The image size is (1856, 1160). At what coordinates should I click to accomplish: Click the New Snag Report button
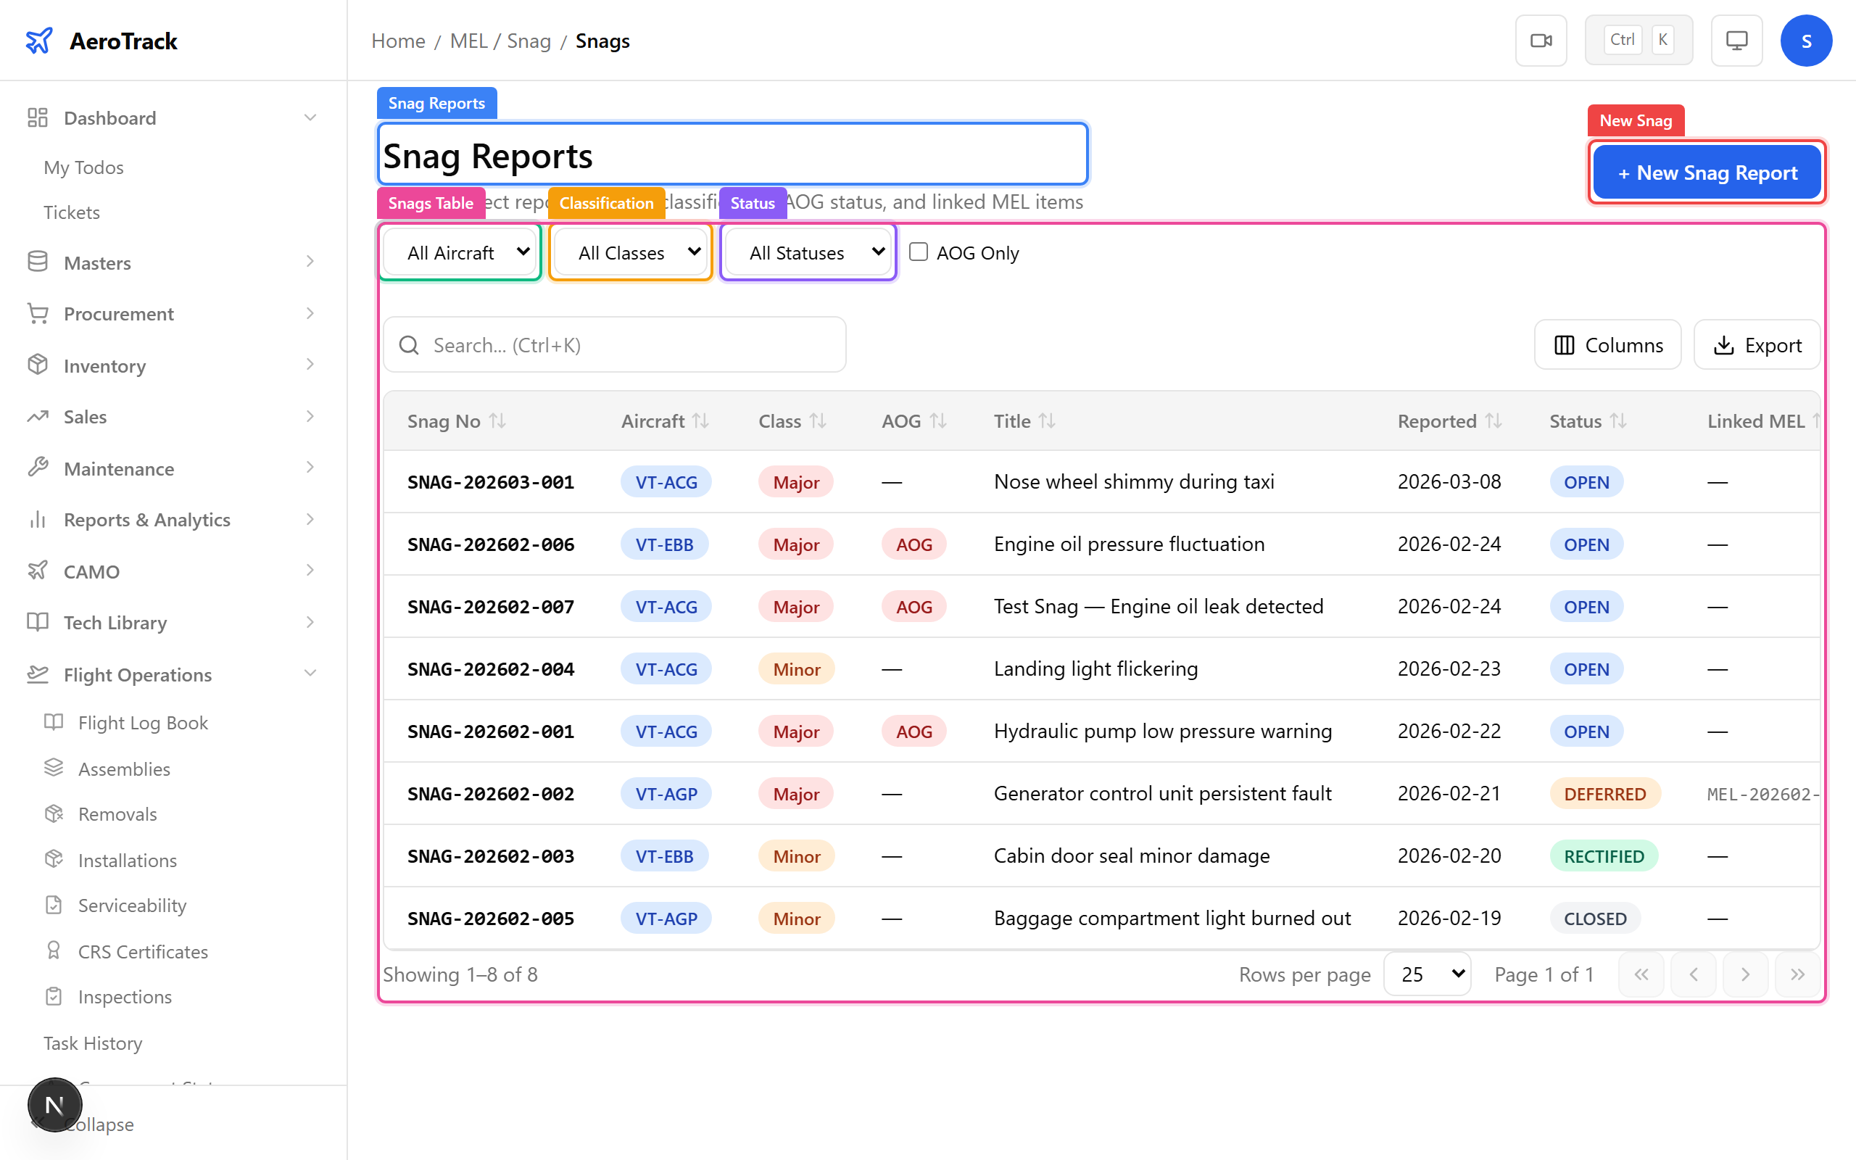[x=1706, y=172]
